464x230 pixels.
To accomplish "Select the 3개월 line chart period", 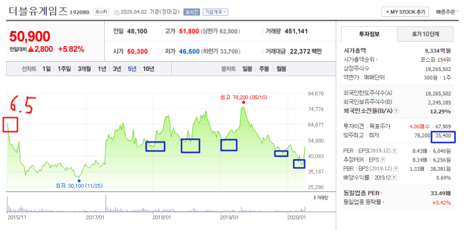I will [x=85, y=69].
